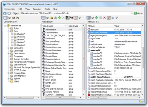The width and height of the screenshot is (148, 107).
Task: Expand the DivisionA folder
Action: click(x=12, y=34)
